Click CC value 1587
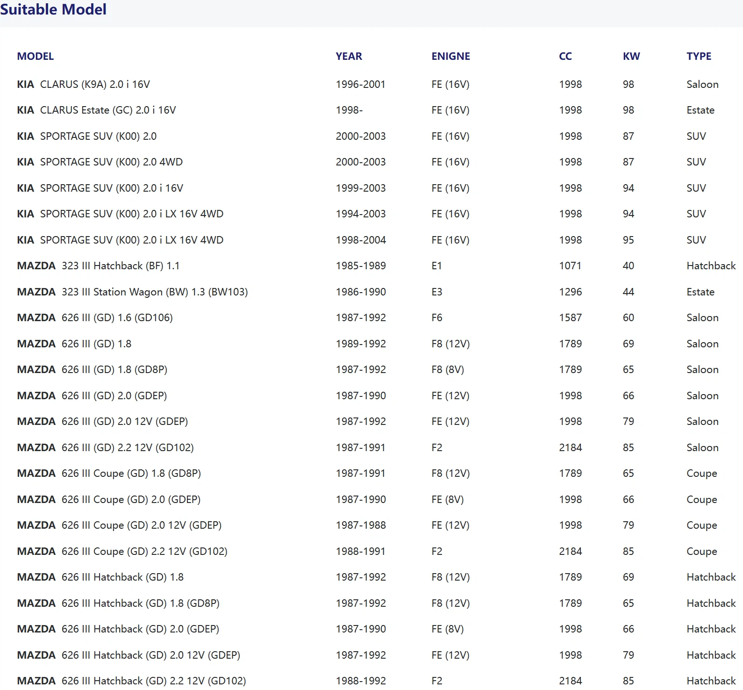This screenshot has height=690, width=743. pyautogui.click(x=571, y=317)
